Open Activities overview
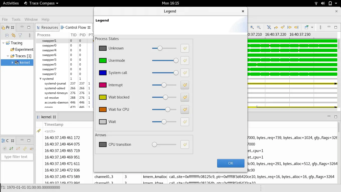Screen dimensions: 341x192 (11, 3)
